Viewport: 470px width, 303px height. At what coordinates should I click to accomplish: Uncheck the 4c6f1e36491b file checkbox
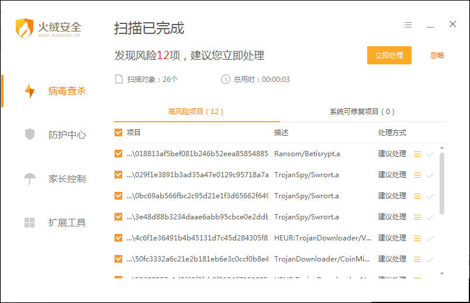tap(119, 237)
